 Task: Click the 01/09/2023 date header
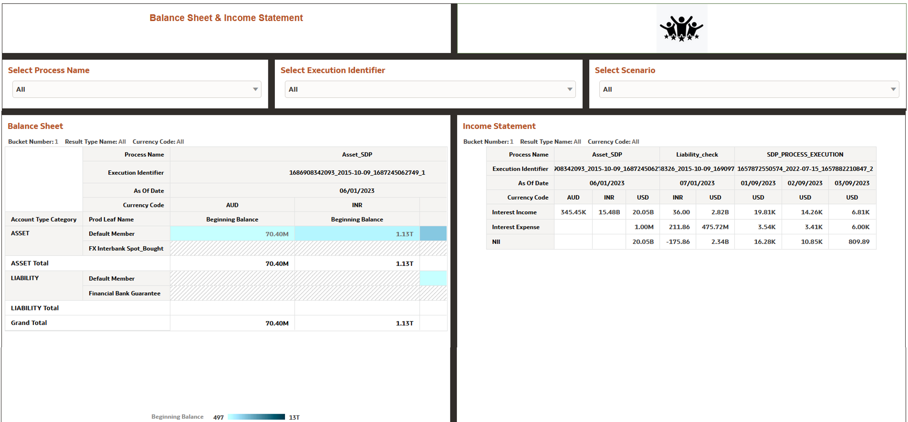pyautogui.click(x=758, y=183)
